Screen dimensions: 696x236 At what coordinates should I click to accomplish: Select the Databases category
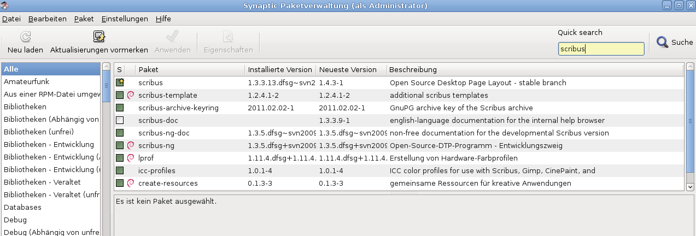point(51,207)
